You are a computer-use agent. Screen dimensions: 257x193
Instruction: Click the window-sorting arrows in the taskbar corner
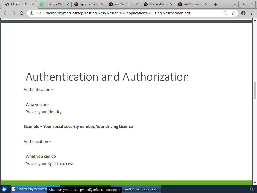pos(252,189)
